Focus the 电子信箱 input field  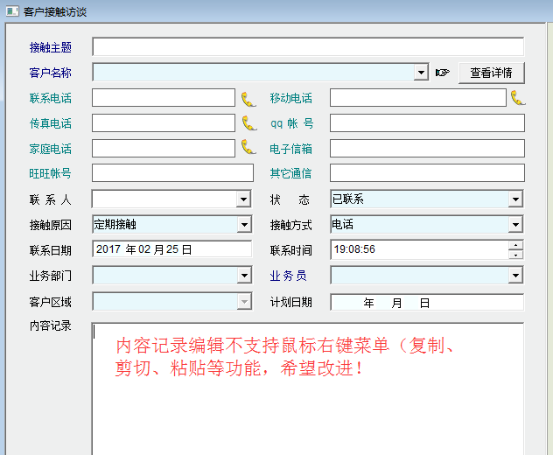click(426, 149)
